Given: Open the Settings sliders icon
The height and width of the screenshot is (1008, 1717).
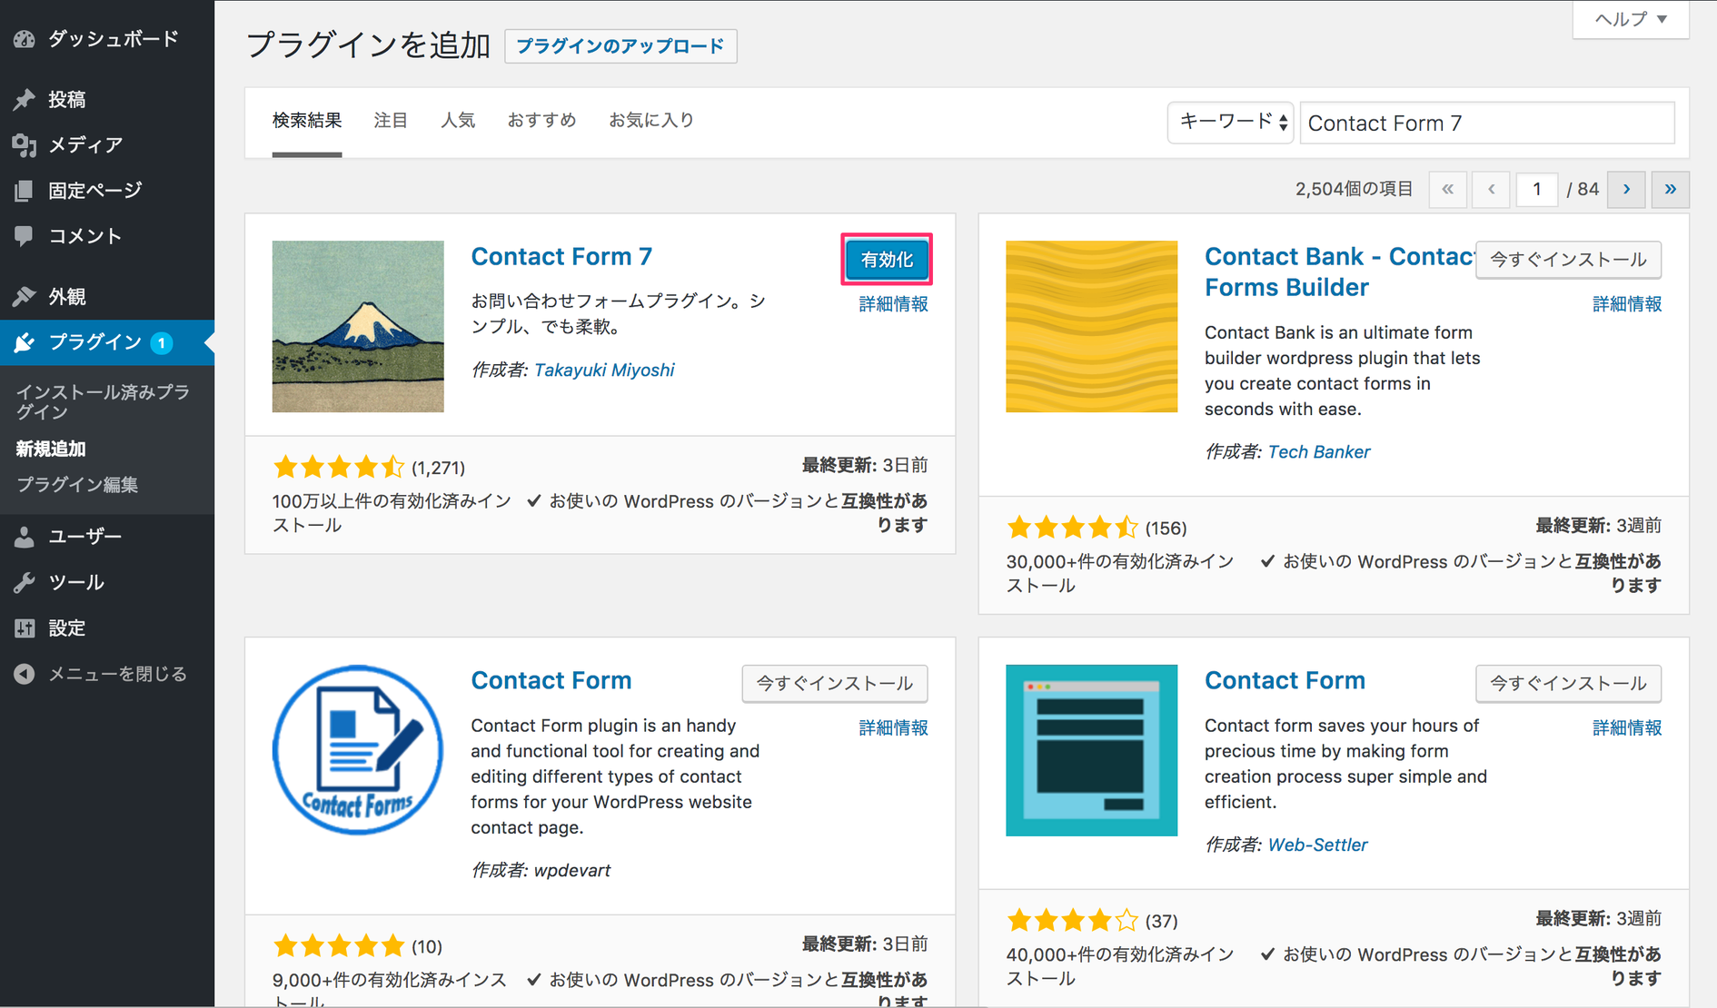Looking at the screenshot, I should coord(25,628).
